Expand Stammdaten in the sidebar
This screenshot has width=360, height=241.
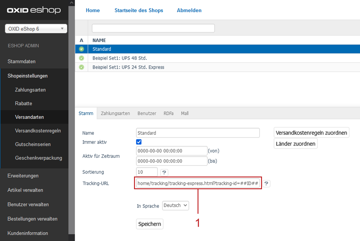pyautogui.click(x=21, y=61)
